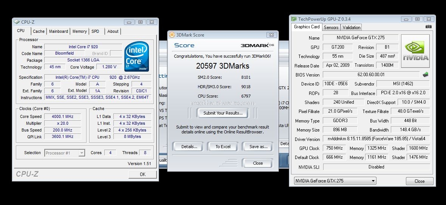
Task: Click the Socket 1366 LGA package value
Action: [x=83, y=60]
